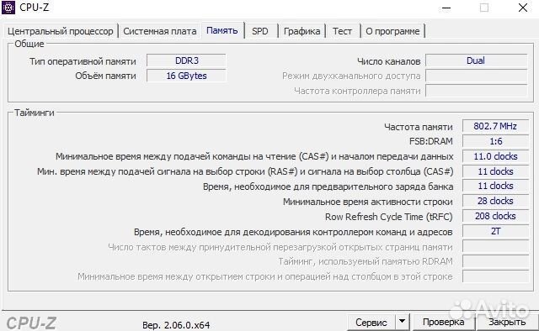Click the 28 clocks row active time value
539x331 pixels.
click(495, 201)
